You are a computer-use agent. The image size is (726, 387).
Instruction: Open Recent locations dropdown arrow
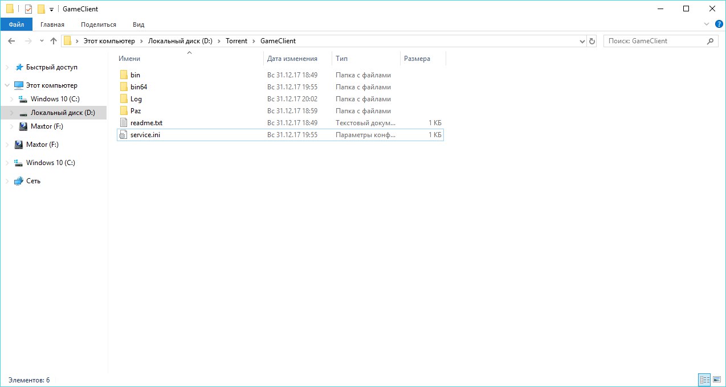42,41
